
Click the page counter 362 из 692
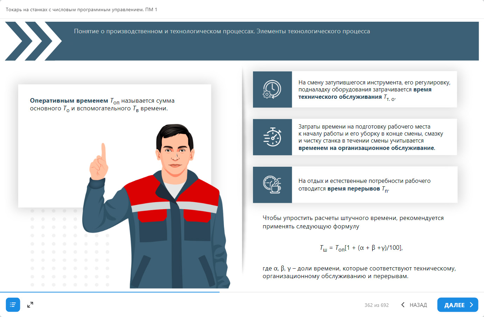(x=377, y=305)
